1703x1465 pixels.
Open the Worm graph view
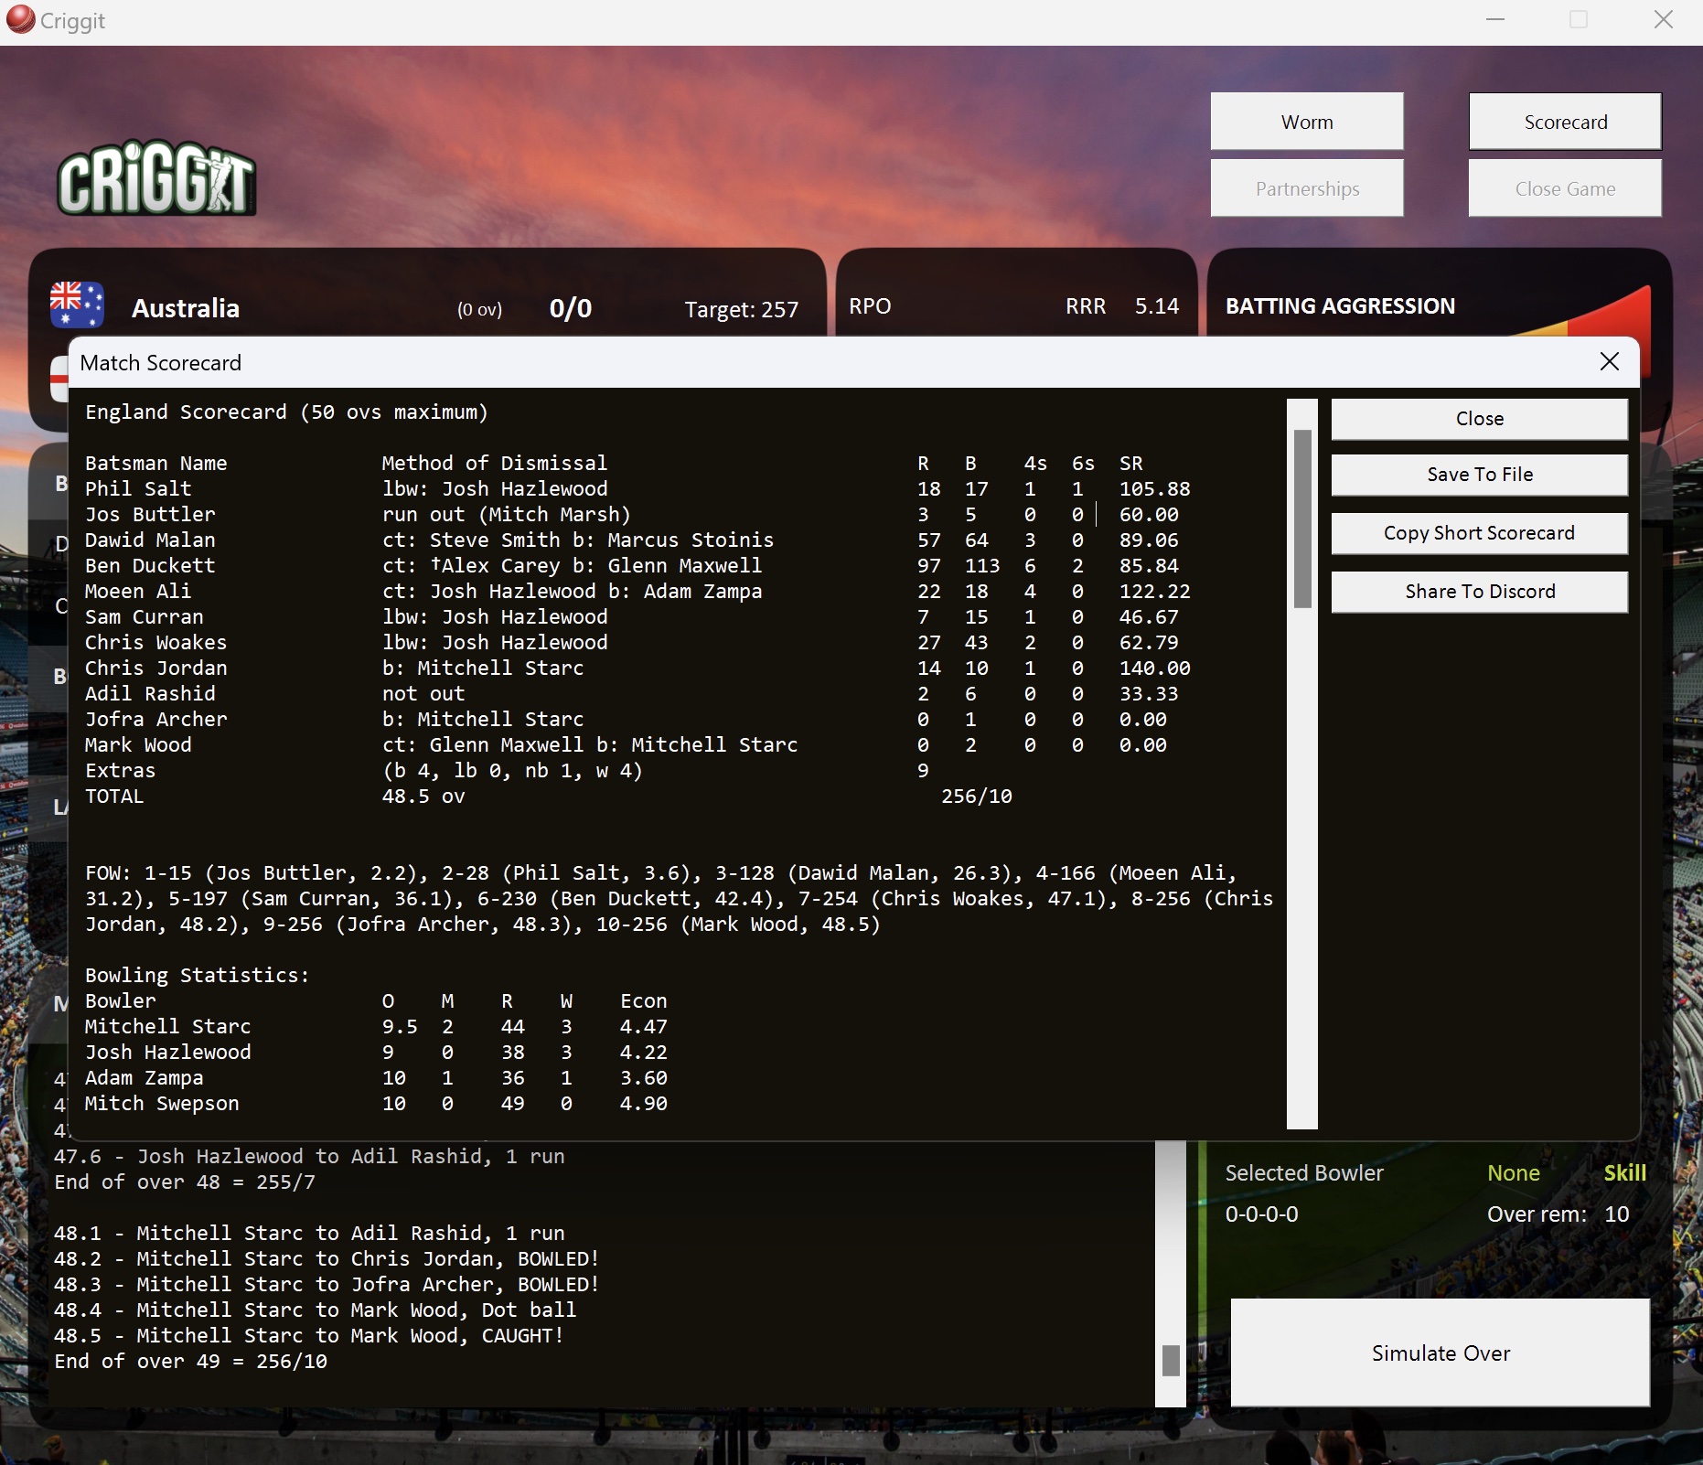pos(1307,122)
